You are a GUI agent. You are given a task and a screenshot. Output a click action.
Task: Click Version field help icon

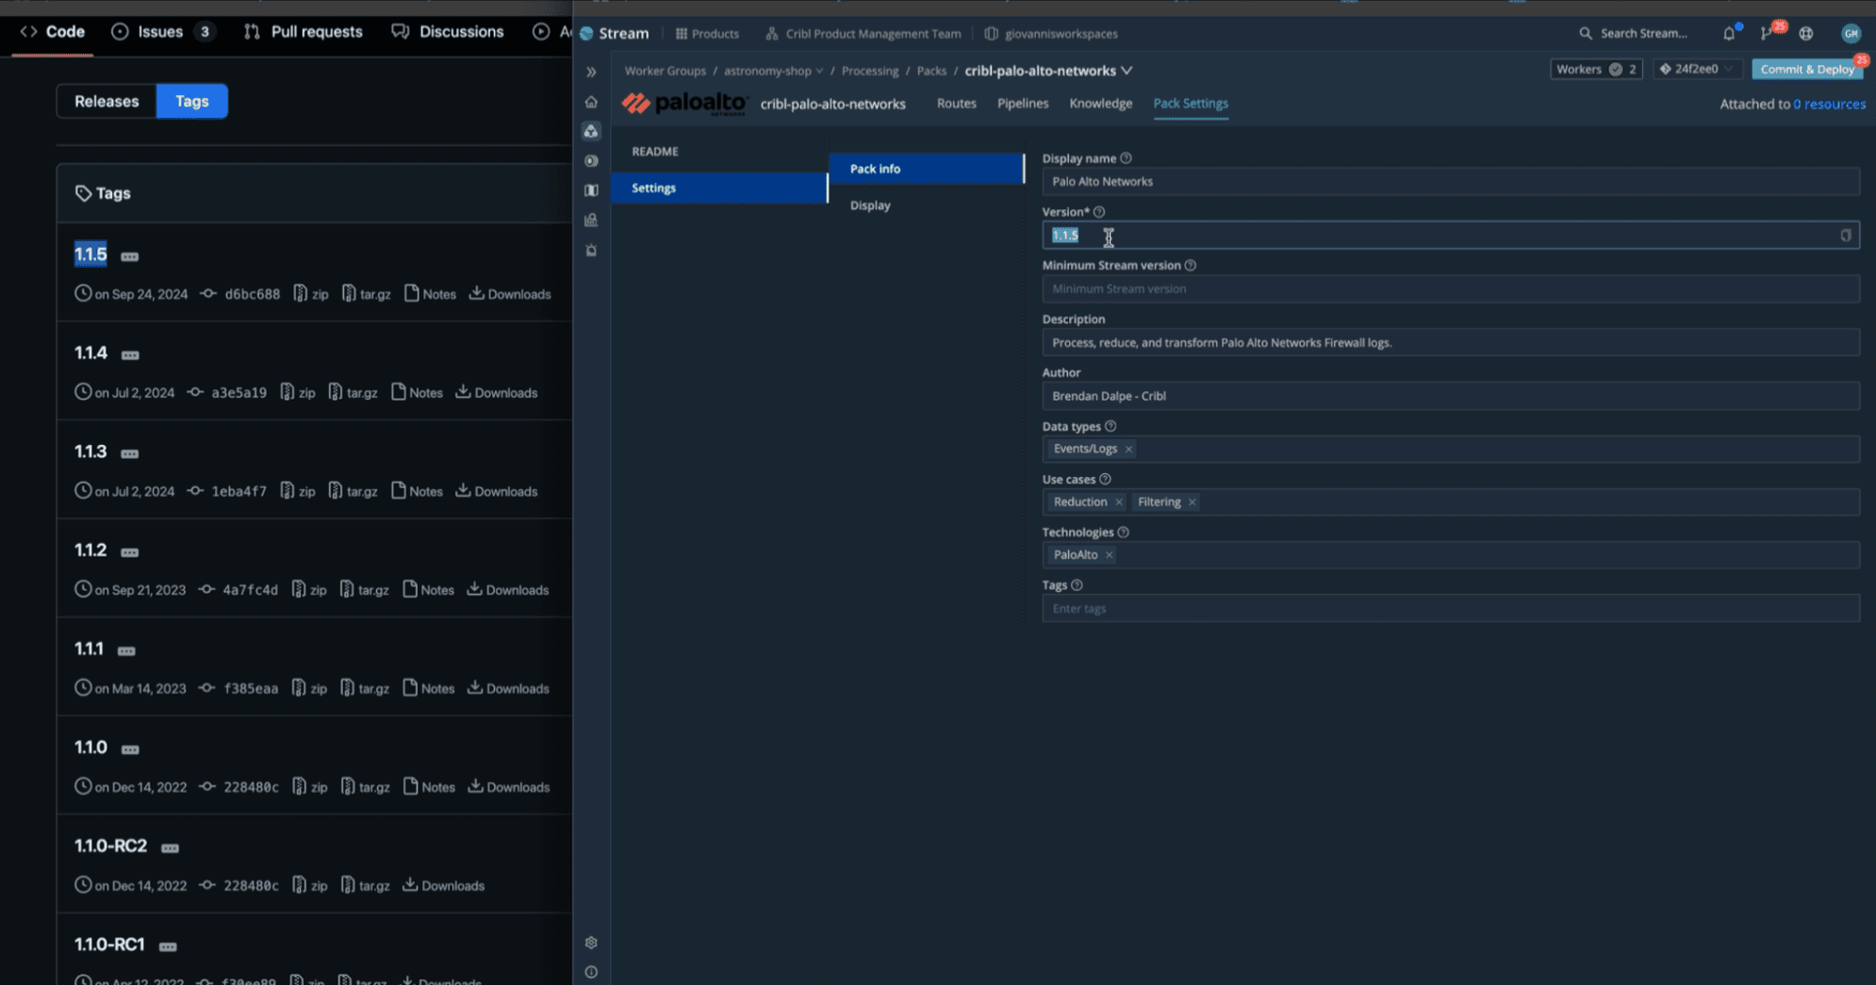(x=1099, y=212)
